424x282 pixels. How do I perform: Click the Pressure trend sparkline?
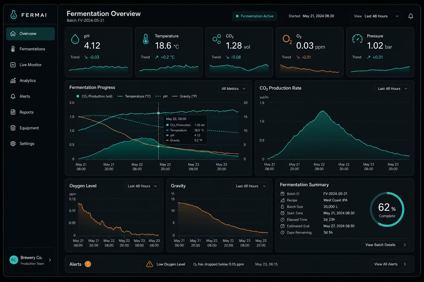(x=380, y=69)
